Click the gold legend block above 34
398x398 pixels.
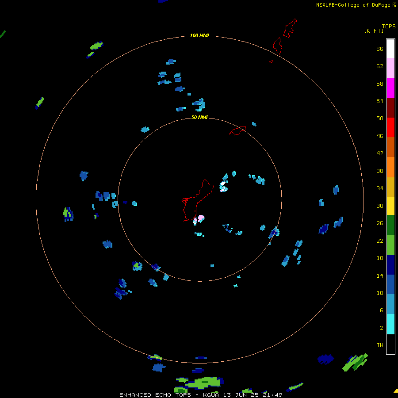coord(390,187)
